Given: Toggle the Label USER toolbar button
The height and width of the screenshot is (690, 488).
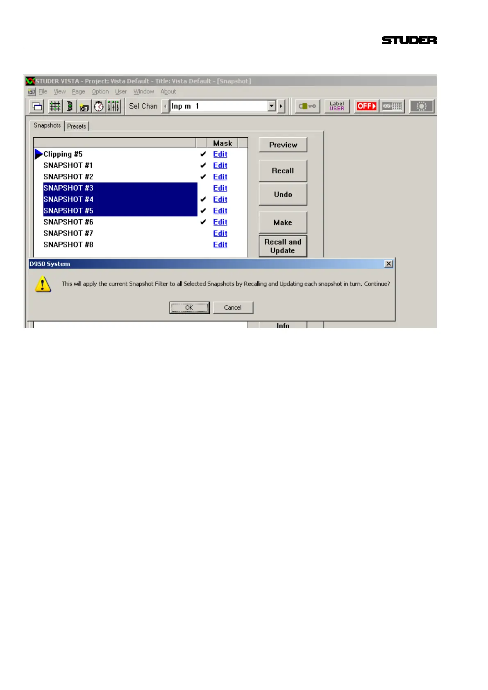Looking at the screenshot, I should click(x=337, y=107).
